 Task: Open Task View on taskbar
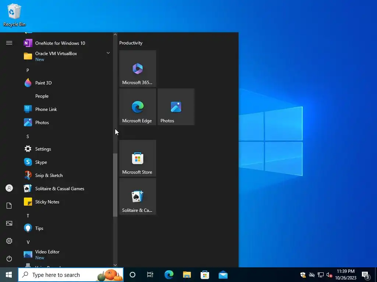150,275
